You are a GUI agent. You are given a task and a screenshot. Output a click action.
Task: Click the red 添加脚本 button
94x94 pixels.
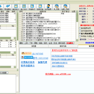click(70, 43)
